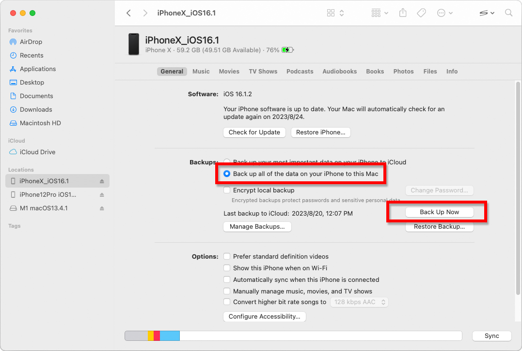The image size is (522, 351).
Task: Open the Info tab
Action: coord(452,72)
